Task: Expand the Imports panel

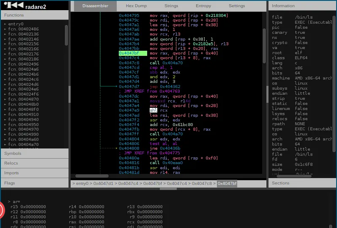Action: 35,173
